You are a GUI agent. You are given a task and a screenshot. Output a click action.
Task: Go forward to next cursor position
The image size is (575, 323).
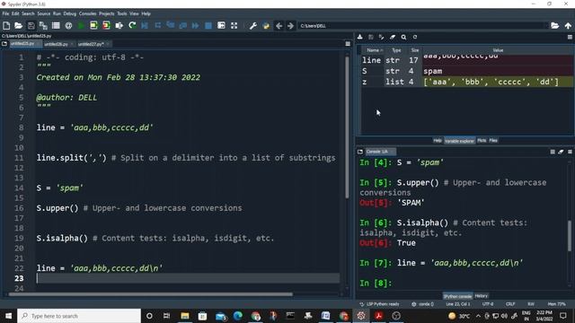pyautogui.click(x=291, y=26)
